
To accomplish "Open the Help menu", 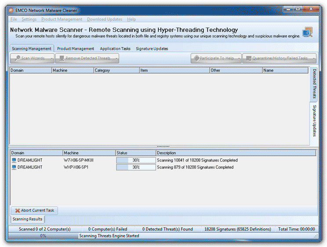I will pyautogui.click(x=131, y=19).
